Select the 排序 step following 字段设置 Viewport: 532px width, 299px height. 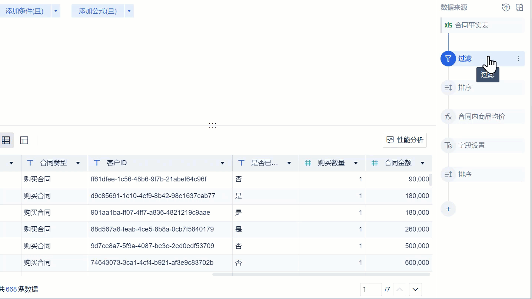point(483,174)
